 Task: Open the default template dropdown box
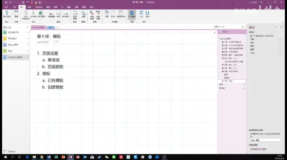point(266,140)
